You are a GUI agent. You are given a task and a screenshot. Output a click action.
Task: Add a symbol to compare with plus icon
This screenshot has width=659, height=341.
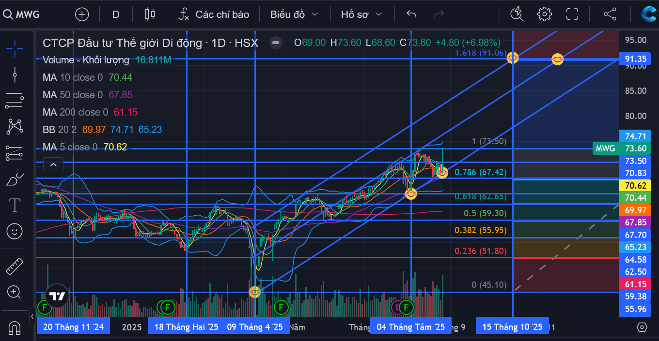pyautogui.click(x=82, y=14)
